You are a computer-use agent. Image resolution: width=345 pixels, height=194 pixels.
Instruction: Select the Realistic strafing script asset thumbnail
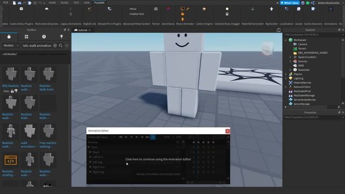click(x=11, y=161)
